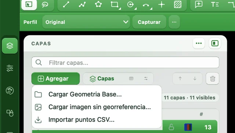Delete the selected layer with trash icon

(x=213, y=79)
